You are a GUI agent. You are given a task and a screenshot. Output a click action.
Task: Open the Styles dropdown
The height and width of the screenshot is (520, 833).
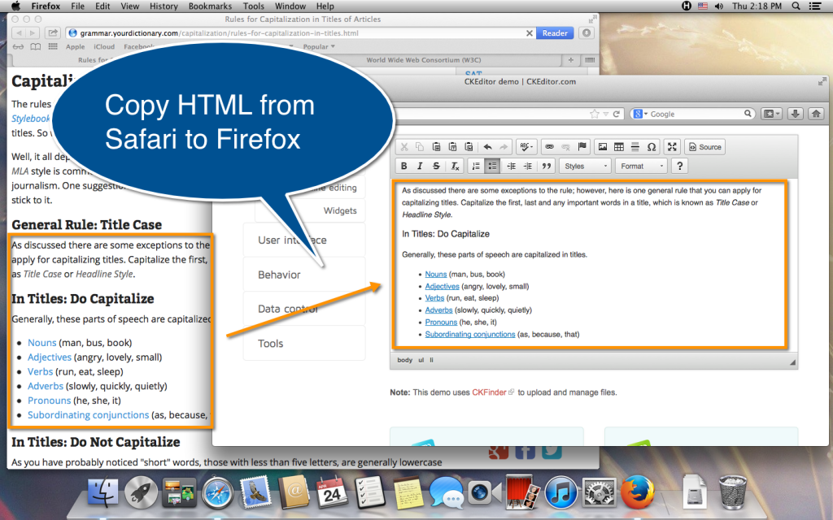[x=585, y=166]
